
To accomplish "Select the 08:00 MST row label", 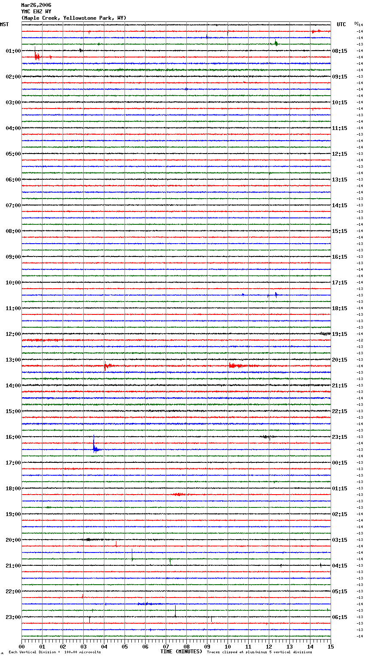I will [x=13, y=231].
